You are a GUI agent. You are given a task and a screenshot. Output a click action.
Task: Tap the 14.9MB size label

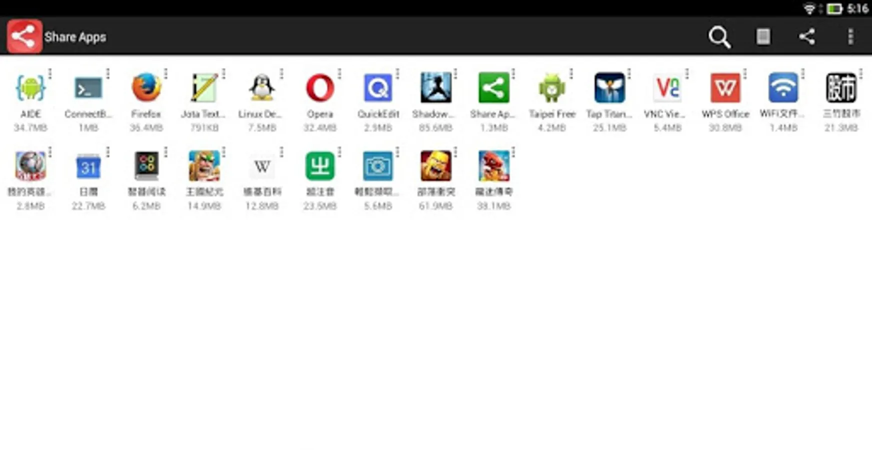click(x=204, y=206)
